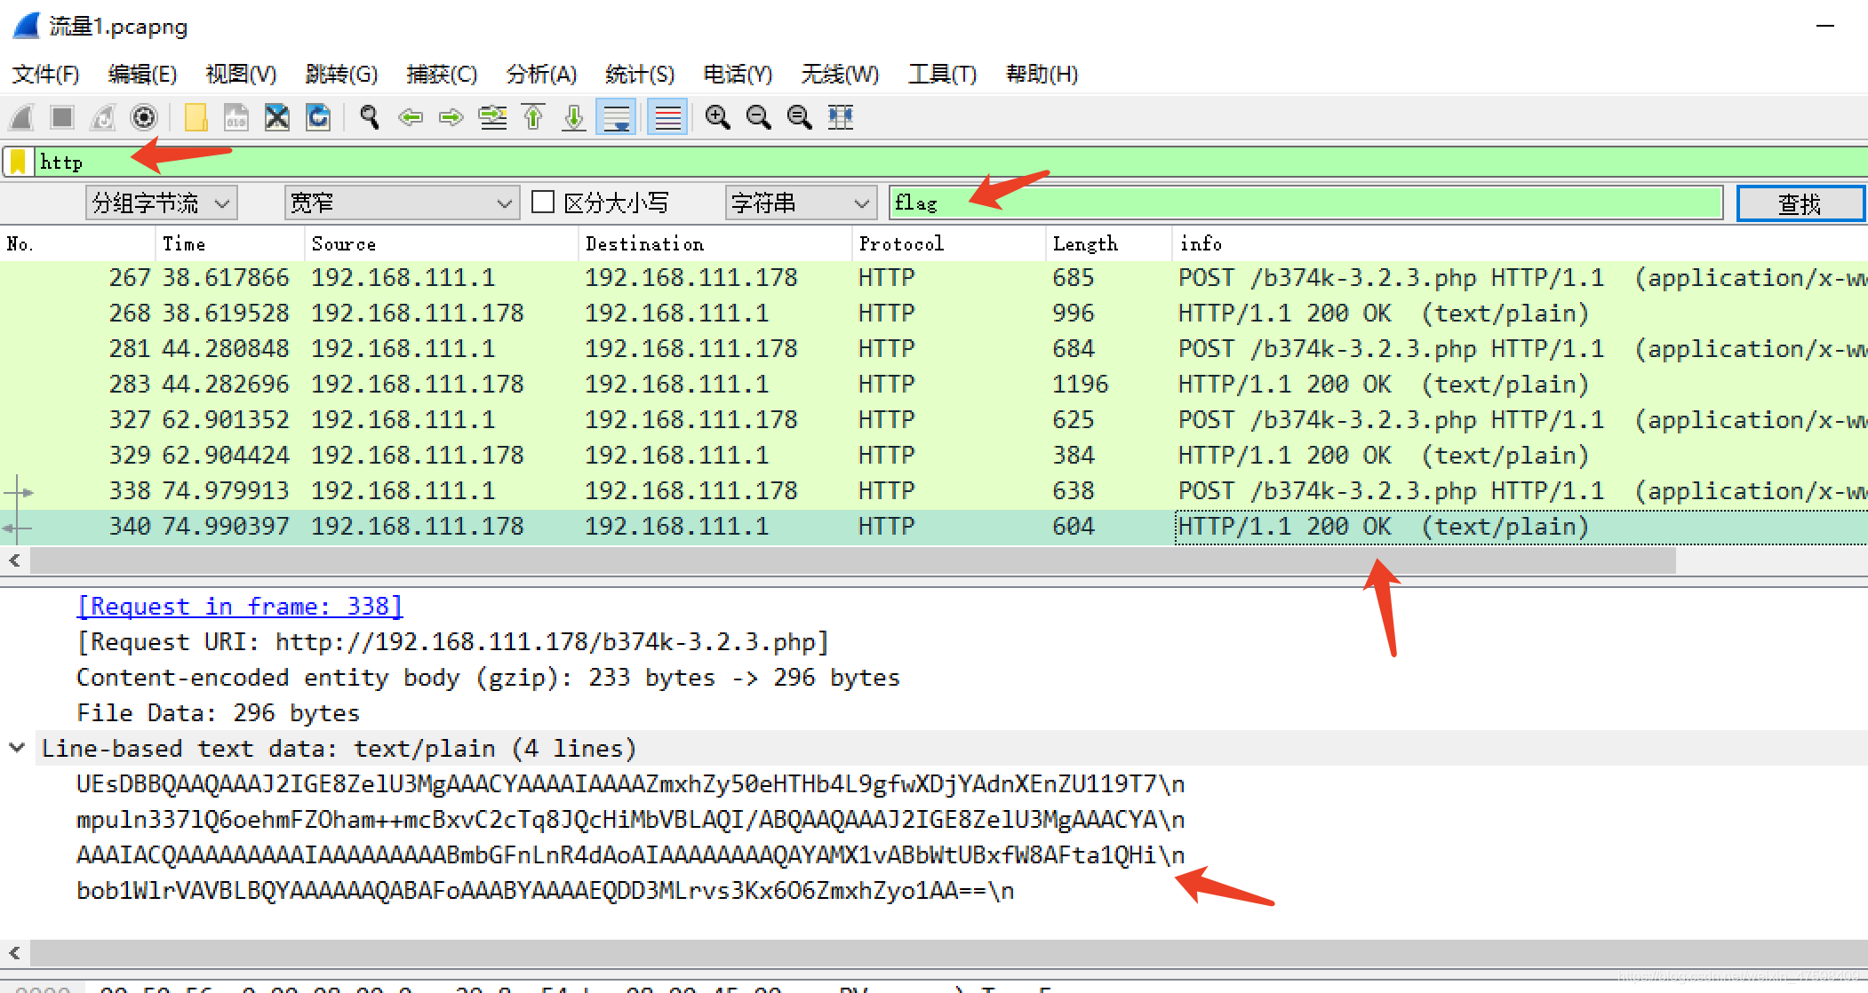Open the 无线(W) menu
Screen dimensions: 1868x993
pyautogui.click(x=840, y=75)
